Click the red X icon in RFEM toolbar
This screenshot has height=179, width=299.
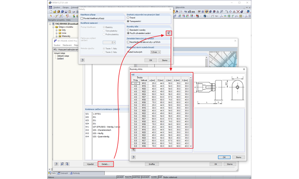click(238, 12)
